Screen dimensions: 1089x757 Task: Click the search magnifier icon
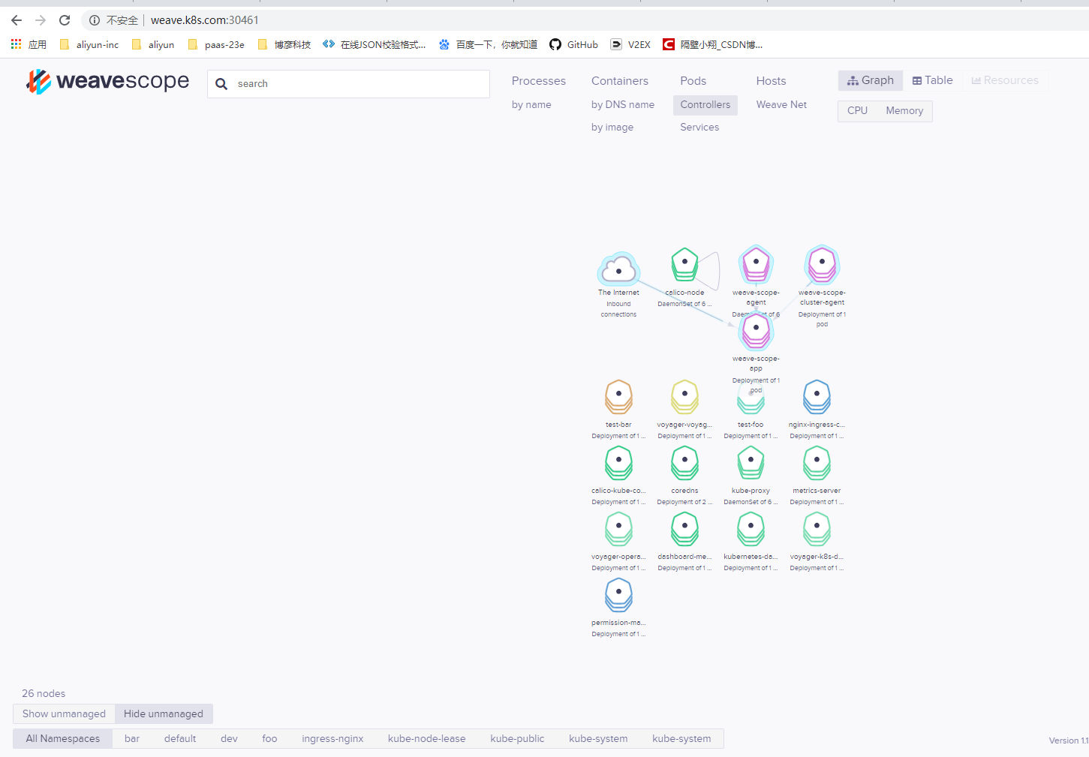point(221,84)
